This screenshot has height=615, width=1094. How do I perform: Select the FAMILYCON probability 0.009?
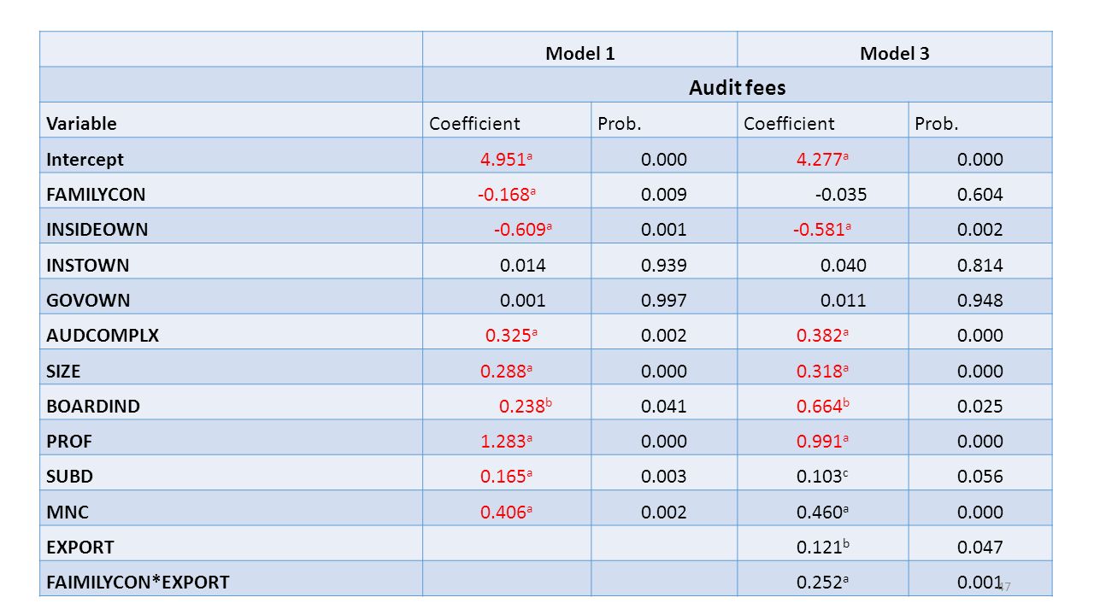point(664,195)
